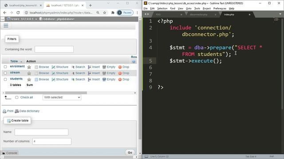Drop the students table
This screenshot has width=284, height=159.
point(124,79)
